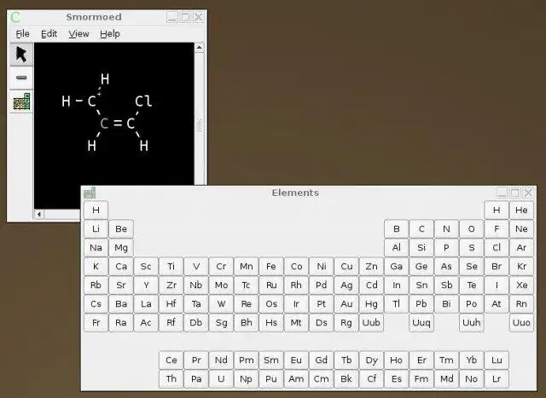Select Iodine (I) element button
The width and height of the screenshot is (546, 398).
click(x=497, y=286)
